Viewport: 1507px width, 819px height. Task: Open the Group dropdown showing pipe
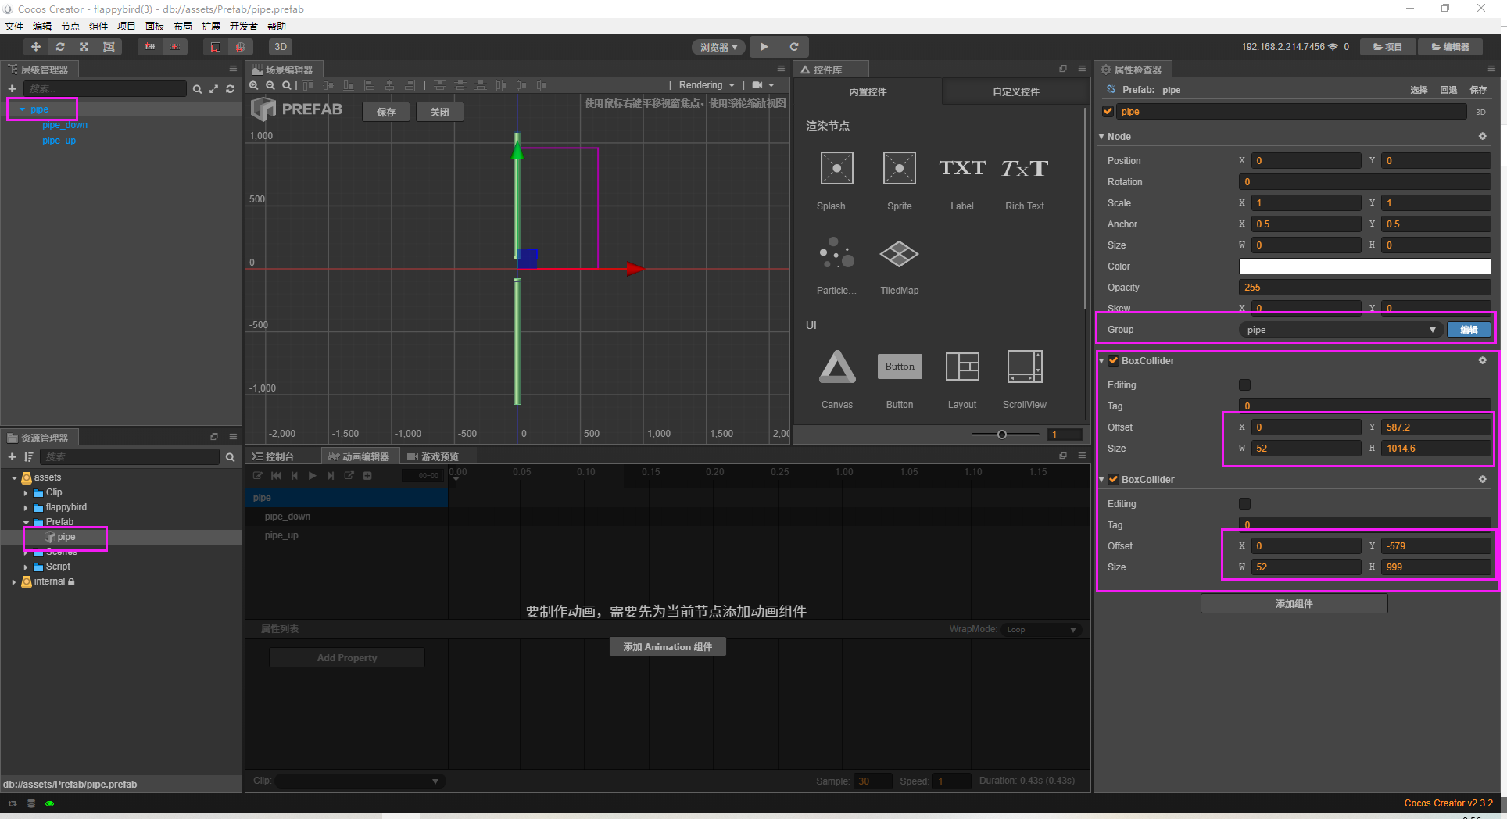coord(1340,330)
